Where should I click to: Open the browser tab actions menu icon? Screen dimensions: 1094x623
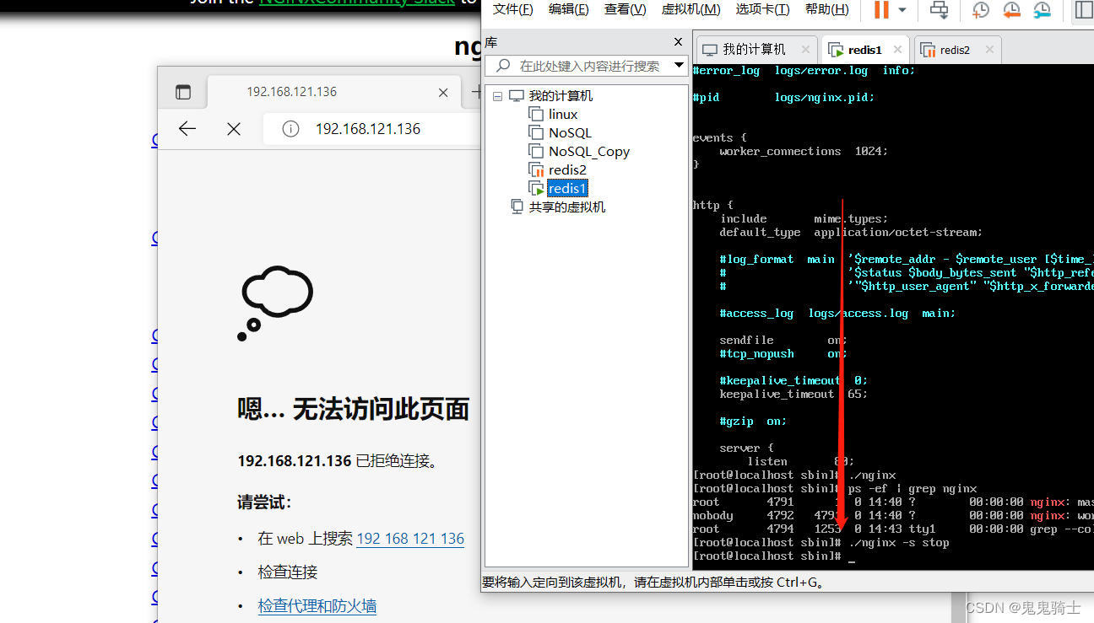(183, 92)
